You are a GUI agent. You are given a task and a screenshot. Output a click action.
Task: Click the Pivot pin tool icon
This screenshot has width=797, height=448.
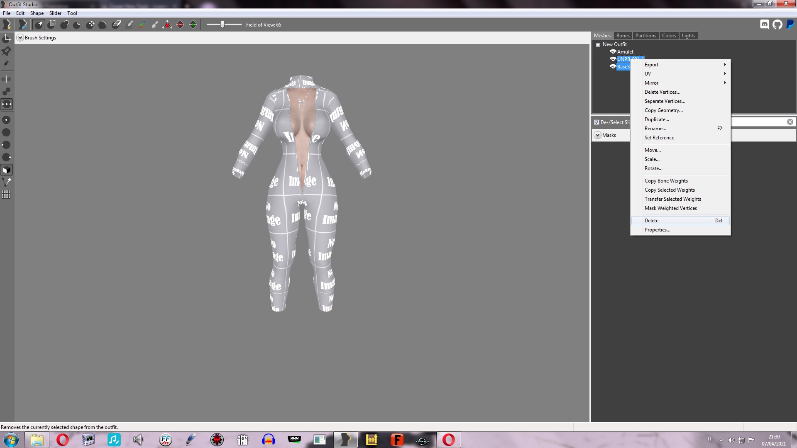pyautogui.click(x=7, y=51)
